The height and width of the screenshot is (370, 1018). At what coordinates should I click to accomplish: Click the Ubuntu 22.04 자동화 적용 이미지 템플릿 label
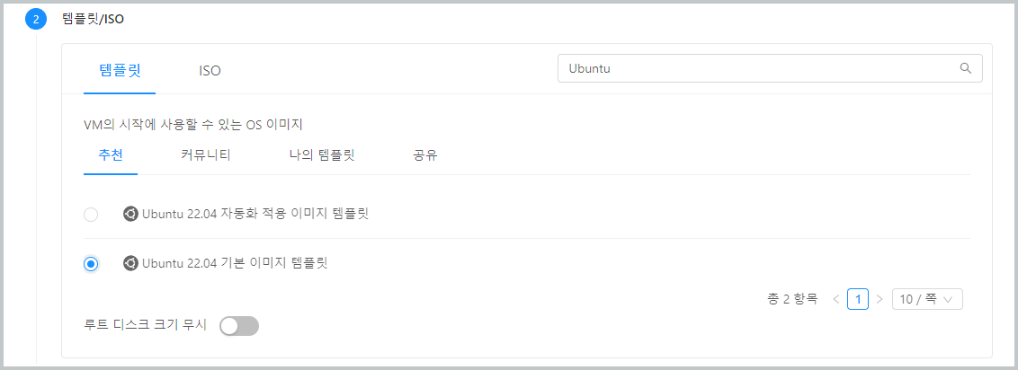pos(255,214)
